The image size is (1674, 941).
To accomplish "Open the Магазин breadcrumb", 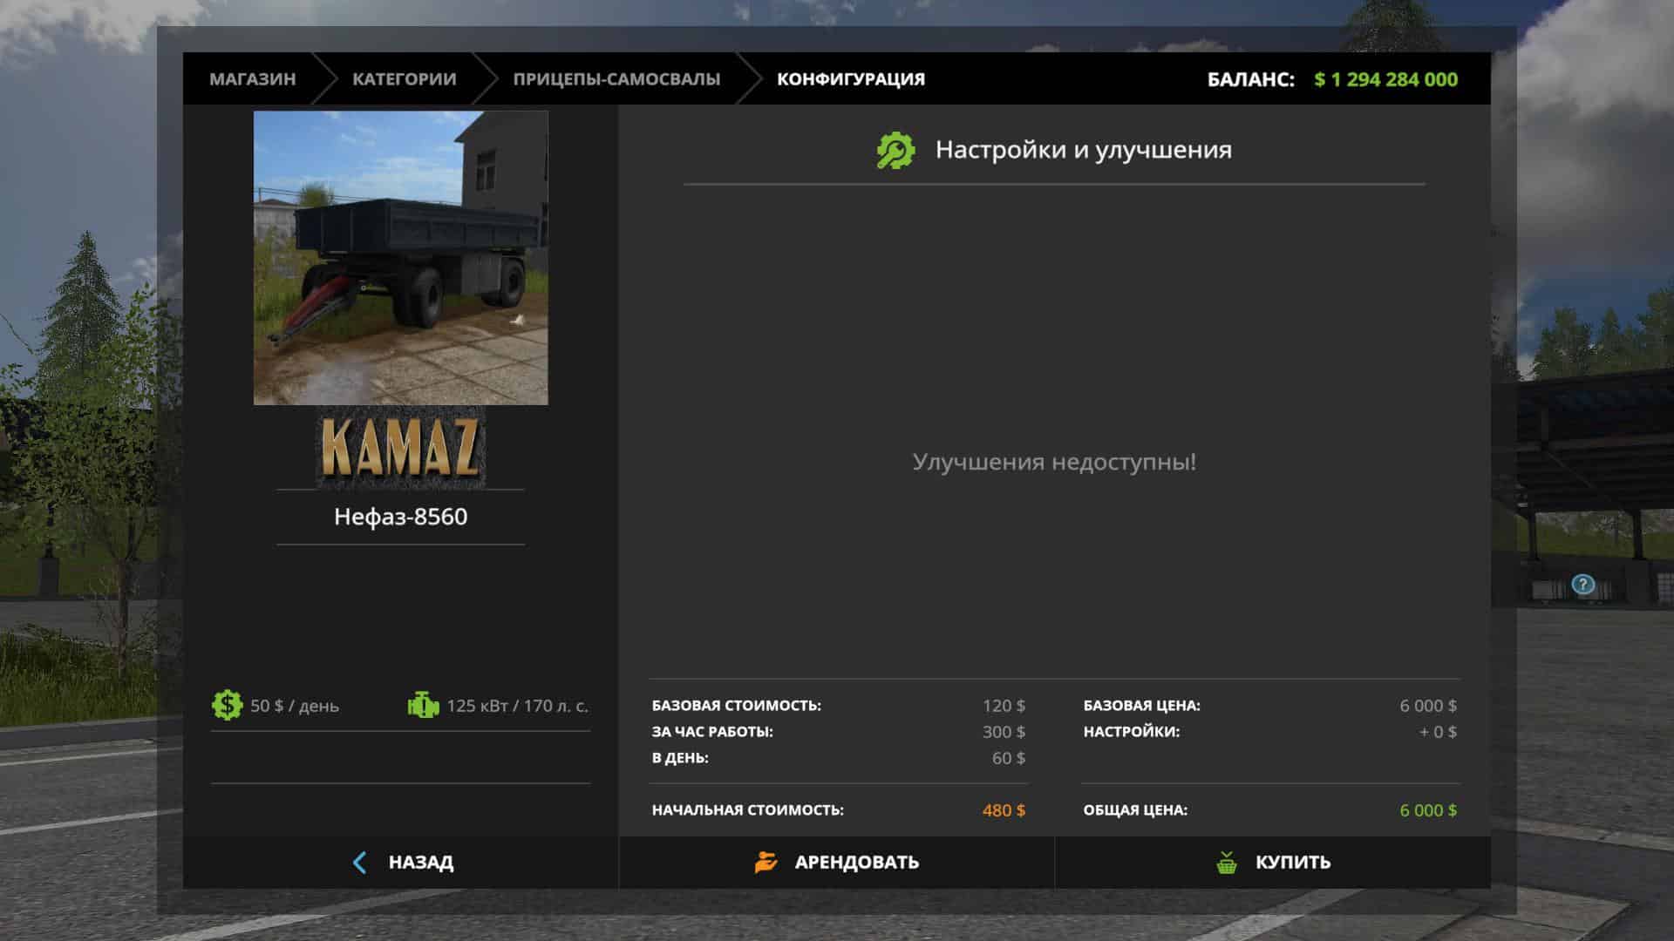I will (x=252, y=79).
